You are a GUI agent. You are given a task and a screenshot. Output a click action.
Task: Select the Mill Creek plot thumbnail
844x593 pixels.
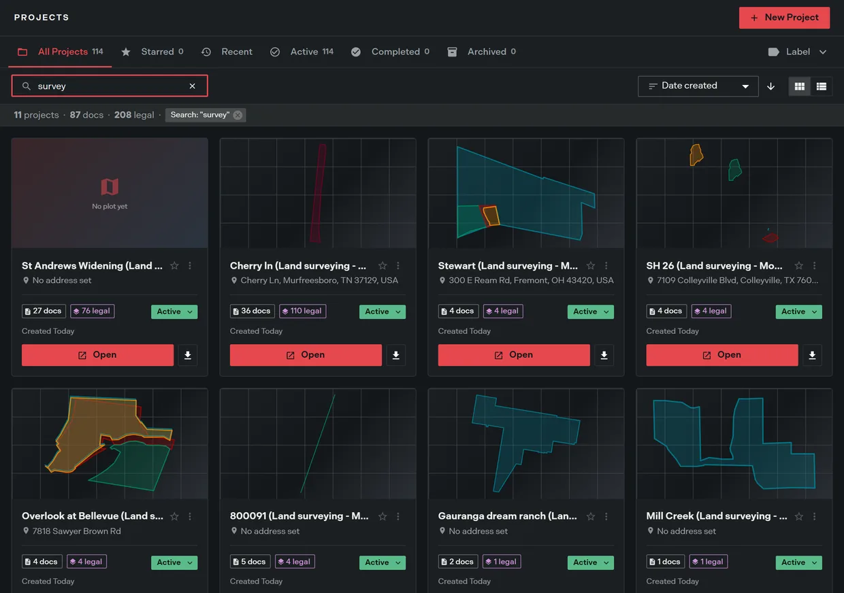click(x=734, y=443)
